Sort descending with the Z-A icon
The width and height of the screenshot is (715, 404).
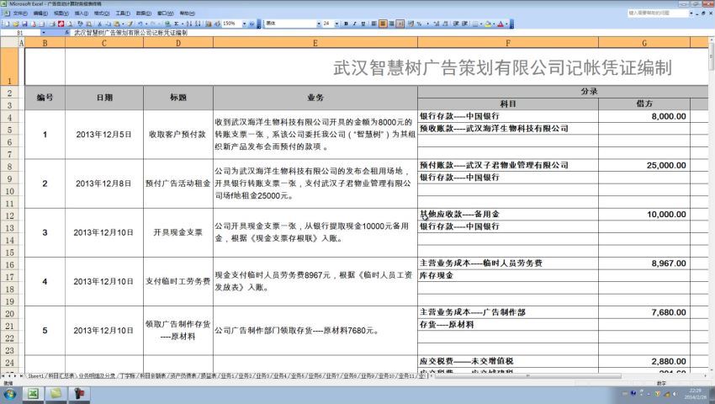(x=199, y=24)
